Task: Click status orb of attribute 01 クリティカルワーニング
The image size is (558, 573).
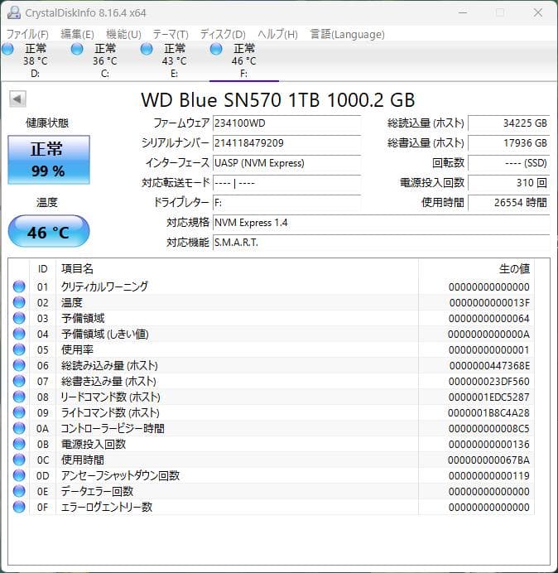Action: [x=19, y=286]
